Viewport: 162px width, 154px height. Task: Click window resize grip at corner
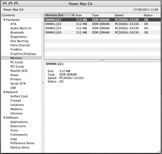[x=159, y=151]
